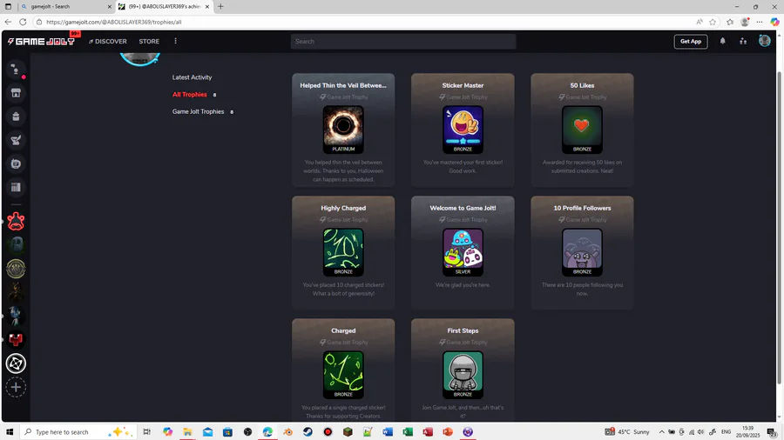
Task: Add a new community with the plus button
Action: point(16,387)
